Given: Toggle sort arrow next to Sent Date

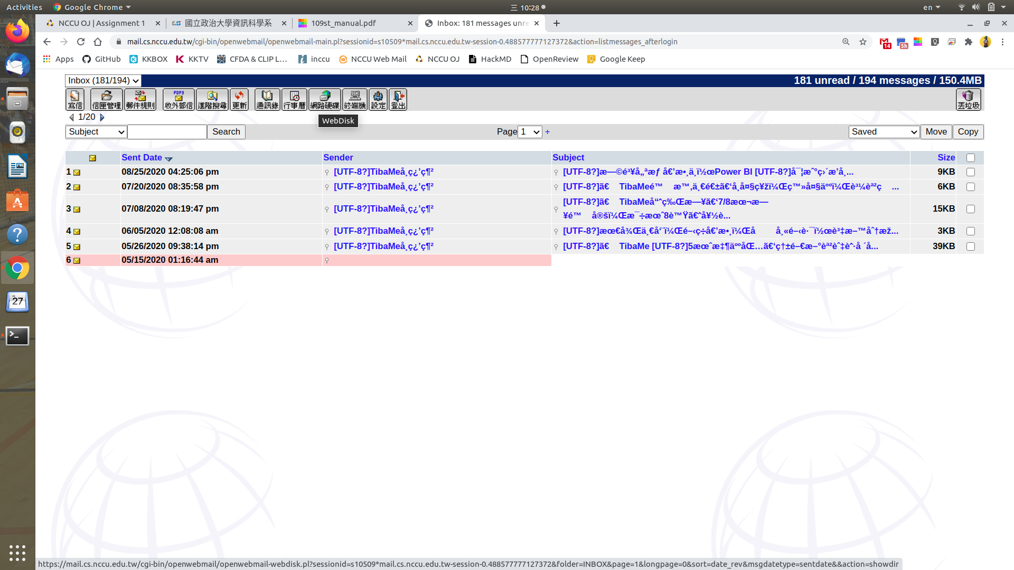Looking at the screenshot, I should (168, 158).
